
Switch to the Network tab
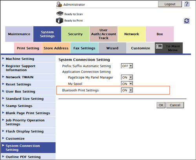[x=132, y=34]
